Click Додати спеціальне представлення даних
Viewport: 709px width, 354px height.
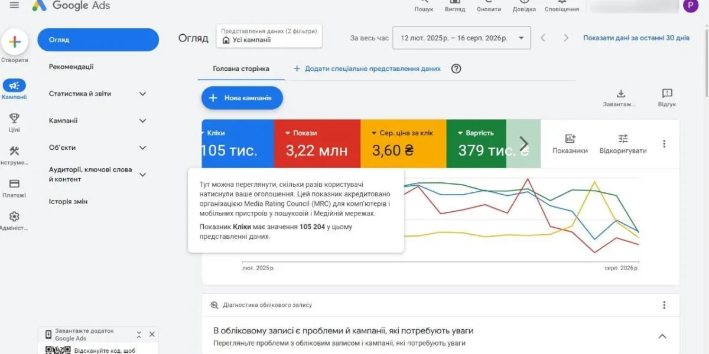tap(367, 68)
